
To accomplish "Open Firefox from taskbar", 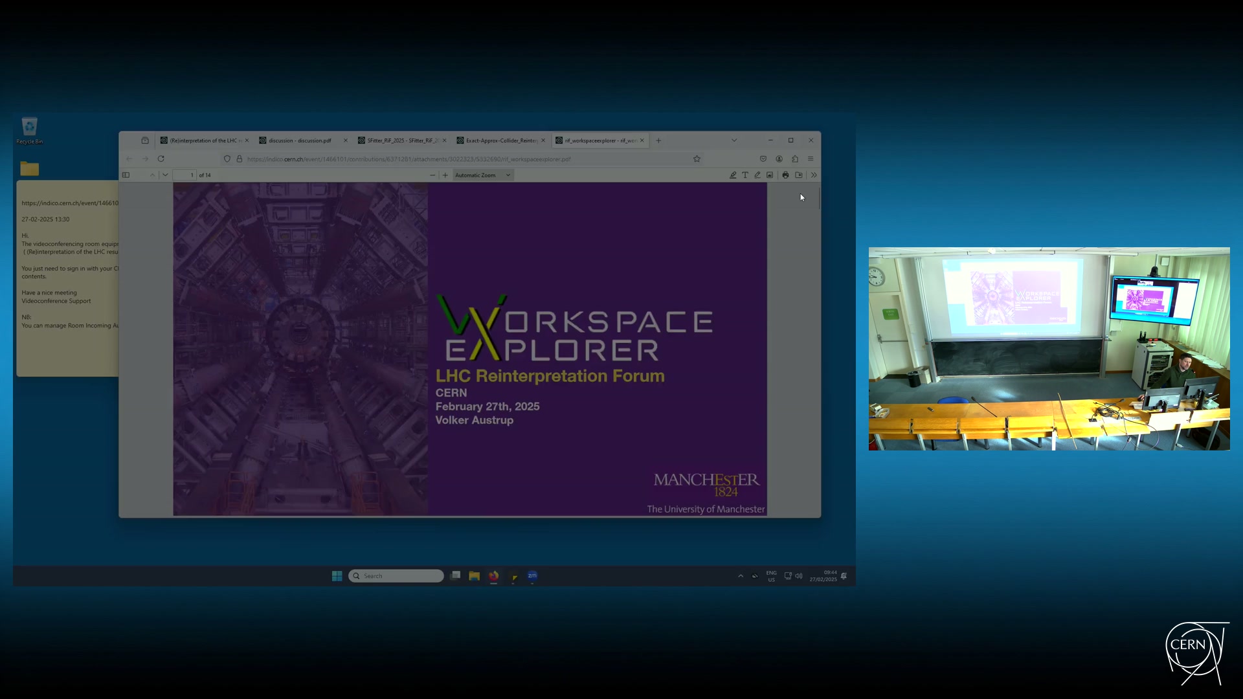I will (494, 576).
